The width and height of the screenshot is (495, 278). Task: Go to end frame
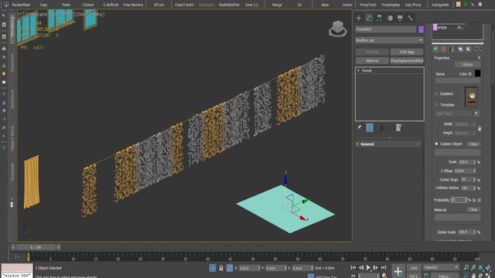[x=384, y=268]
